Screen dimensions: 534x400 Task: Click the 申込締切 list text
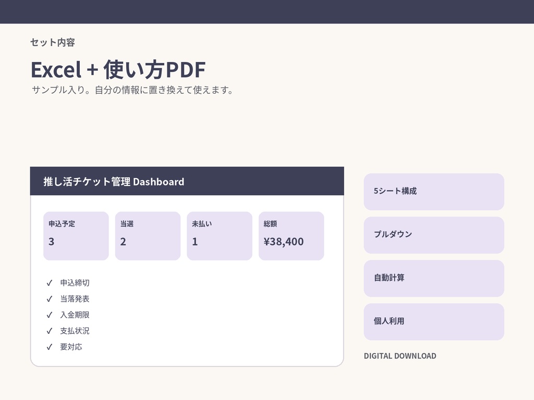[75, 283]
